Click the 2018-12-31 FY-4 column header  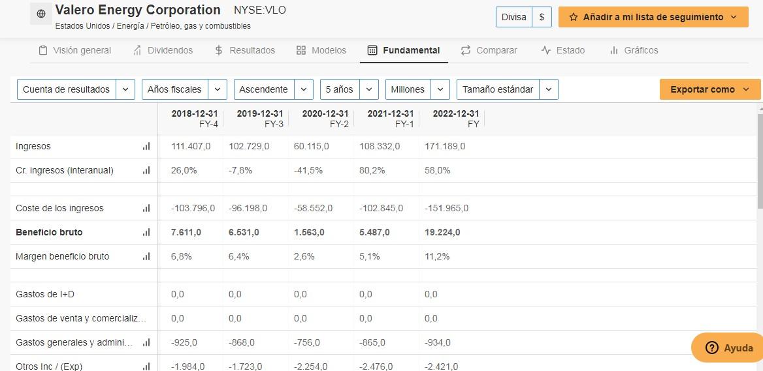pos(194,119)
